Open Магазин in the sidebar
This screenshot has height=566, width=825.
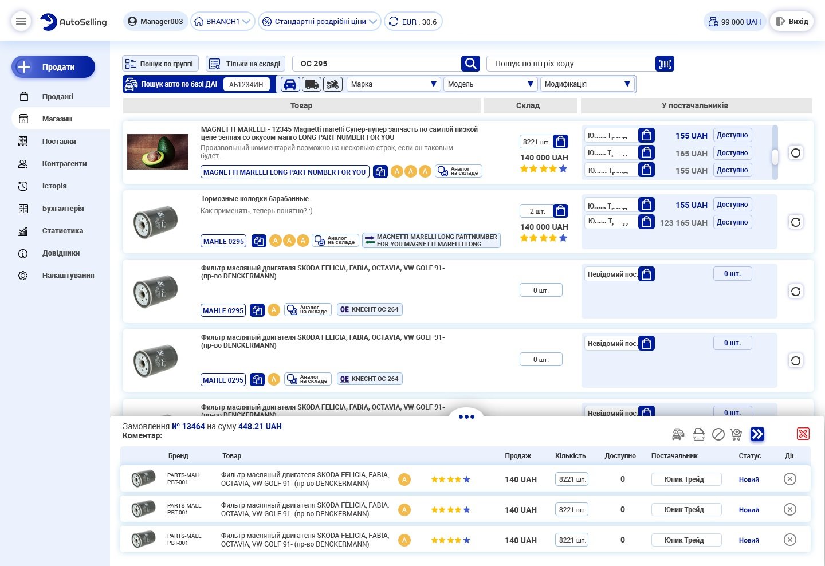coord(57,119)
